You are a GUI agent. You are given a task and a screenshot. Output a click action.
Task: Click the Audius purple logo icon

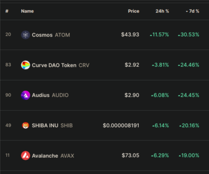pos(25,95)
